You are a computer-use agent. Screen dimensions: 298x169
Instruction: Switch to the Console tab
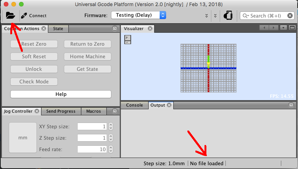[x=135, y=105]
